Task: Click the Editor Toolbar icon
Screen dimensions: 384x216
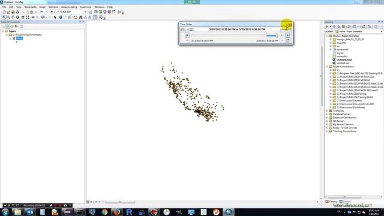Action: [91, 12]
